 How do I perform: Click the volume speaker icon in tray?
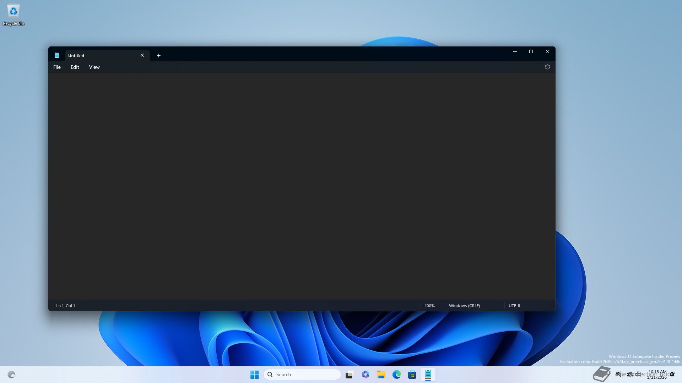(638, 374)
